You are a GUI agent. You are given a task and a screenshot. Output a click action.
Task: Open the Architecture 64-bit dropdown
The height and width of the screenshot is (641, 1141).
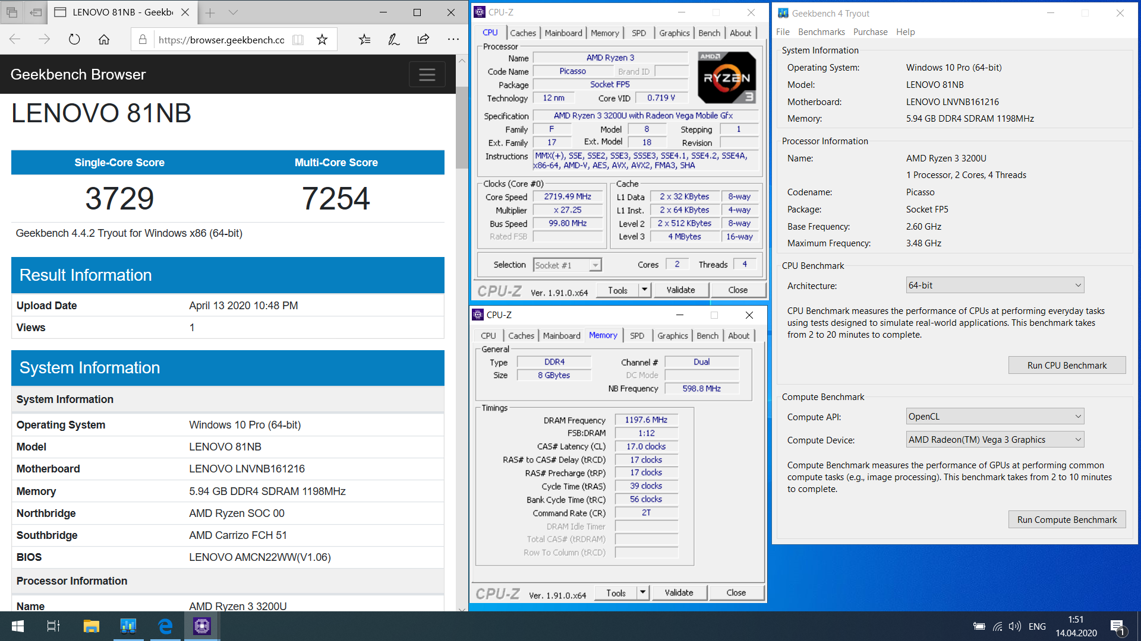995,285
